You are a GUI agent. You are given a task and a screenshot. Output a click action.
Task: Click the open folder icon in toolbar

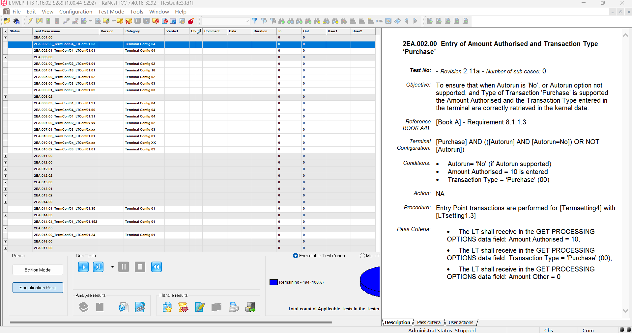7,21
